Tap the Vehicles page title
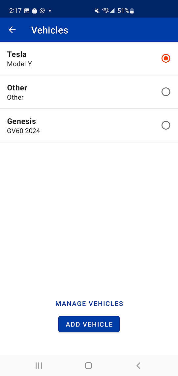The image size is (178, 376). click(x=49, y=30)
